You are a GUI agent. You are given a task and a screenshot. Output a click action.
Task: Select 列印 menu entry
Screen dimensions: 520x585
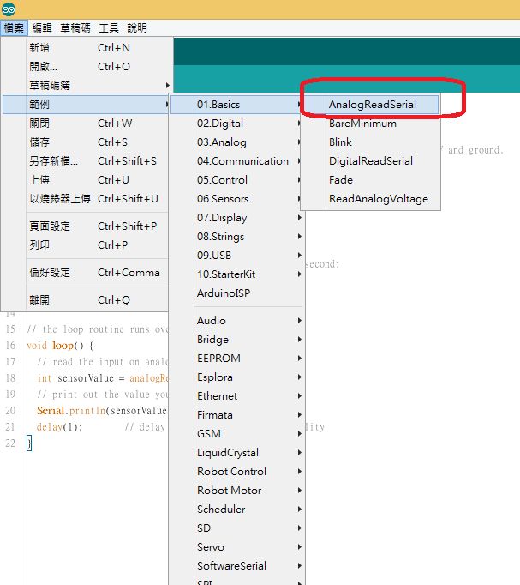86,245
